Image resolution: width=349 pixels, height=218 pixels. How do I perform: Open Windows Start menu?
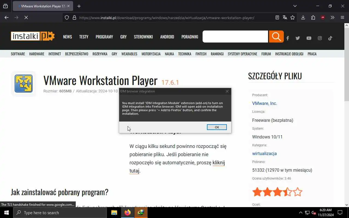click(x=7, y=213)
